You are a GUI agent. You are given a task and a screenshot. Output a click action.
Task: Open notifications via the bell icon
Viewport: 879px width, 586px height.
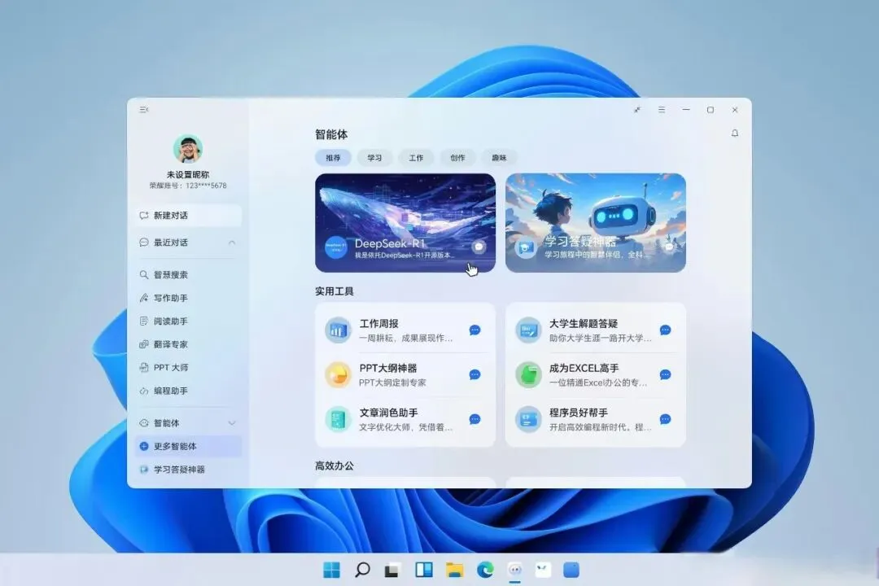point(734,133)
